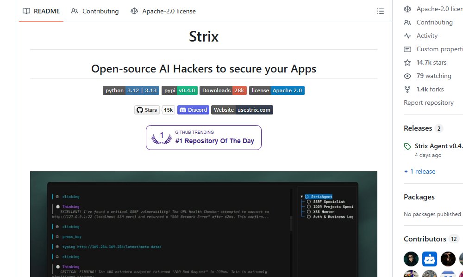Open Custom properties via its sidebar icon
The height and width of the screenshot is (277, 463).
click(407, 49)
